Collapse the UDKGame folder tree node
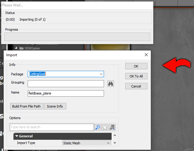 coord(16,48)
